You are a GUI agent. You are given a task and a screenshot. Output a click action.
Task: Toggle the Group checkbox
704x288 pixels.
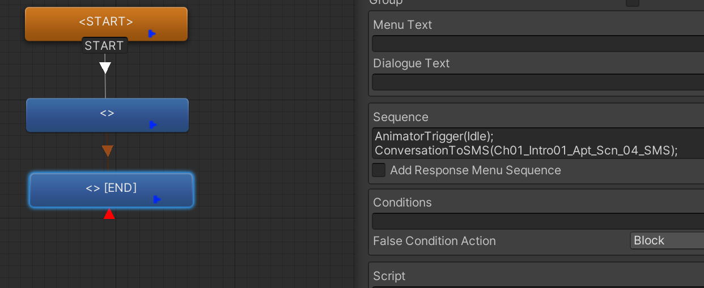[x=633, y=2]
